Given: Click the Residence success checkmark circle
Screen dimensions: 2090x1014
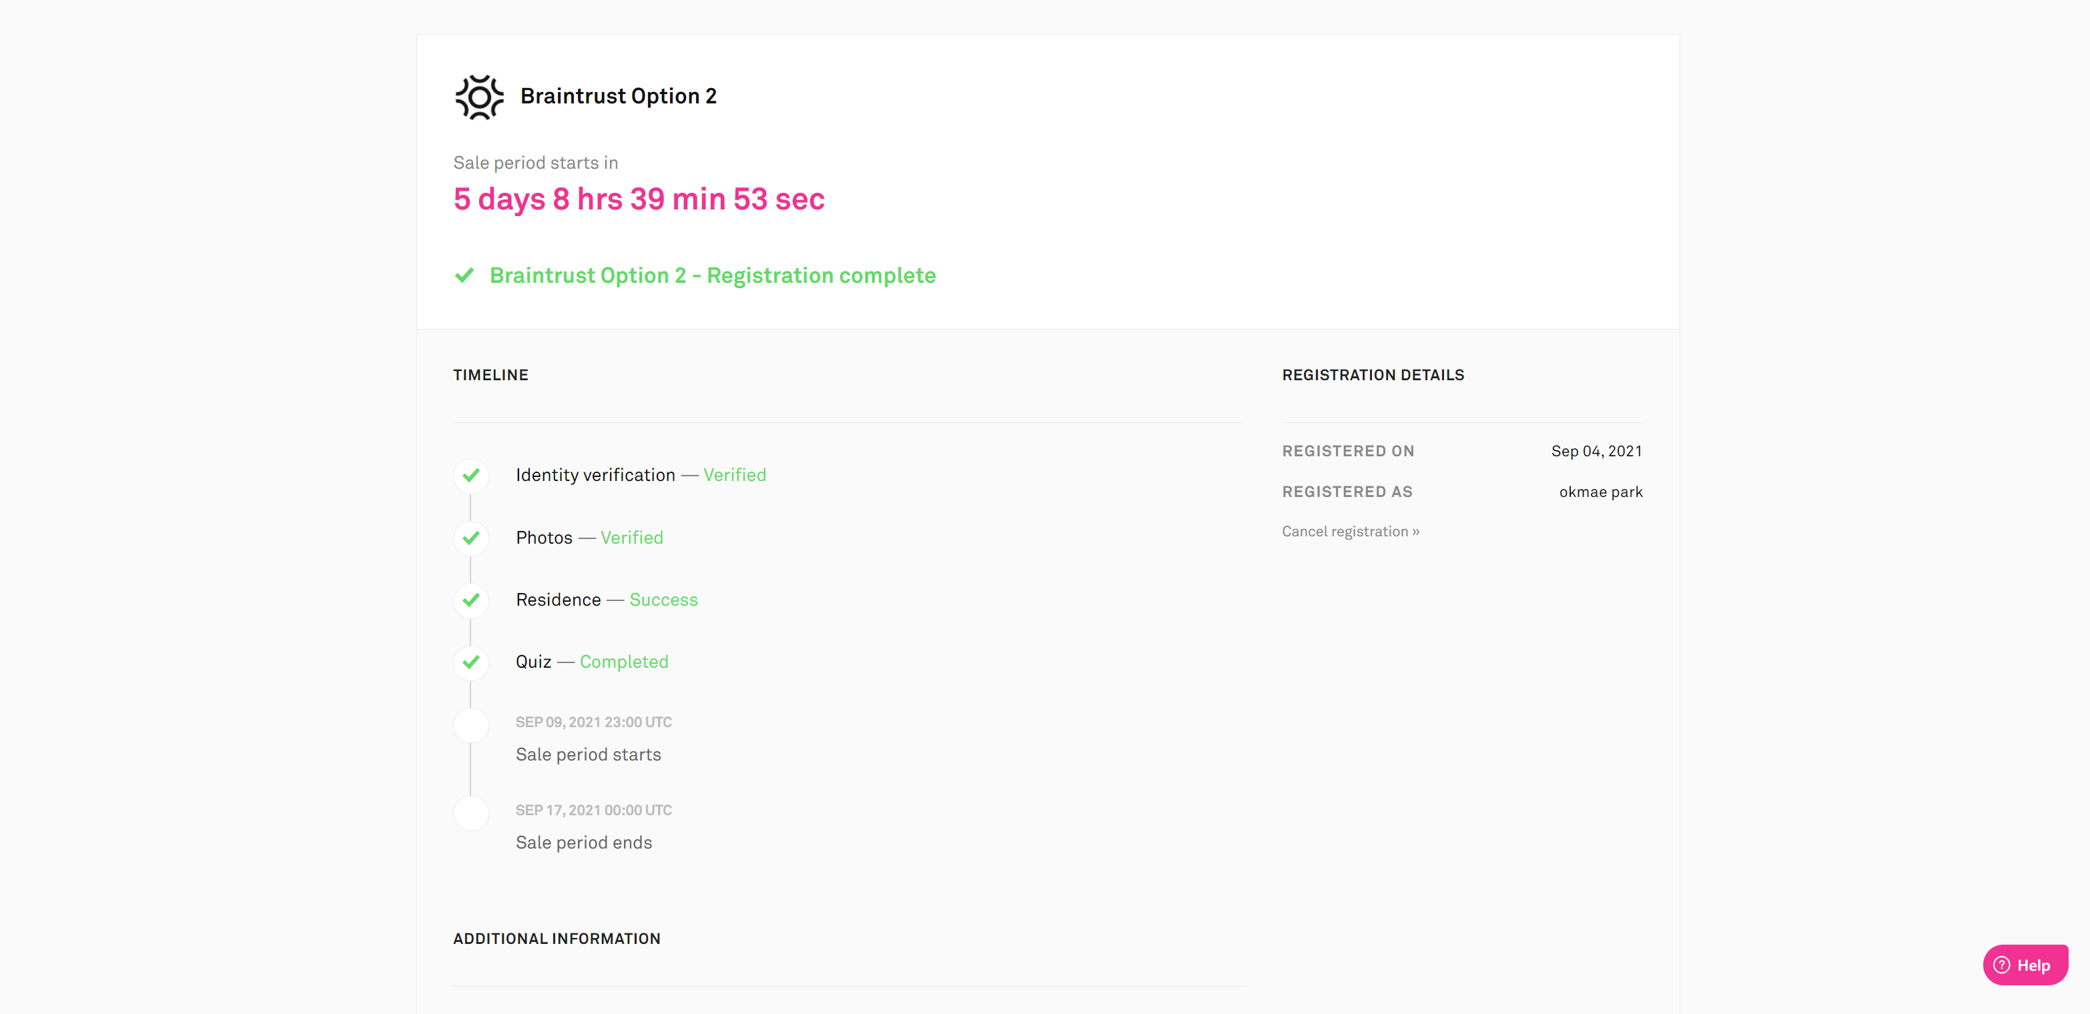Looking at the screenshot, I should tap(470, 600).
